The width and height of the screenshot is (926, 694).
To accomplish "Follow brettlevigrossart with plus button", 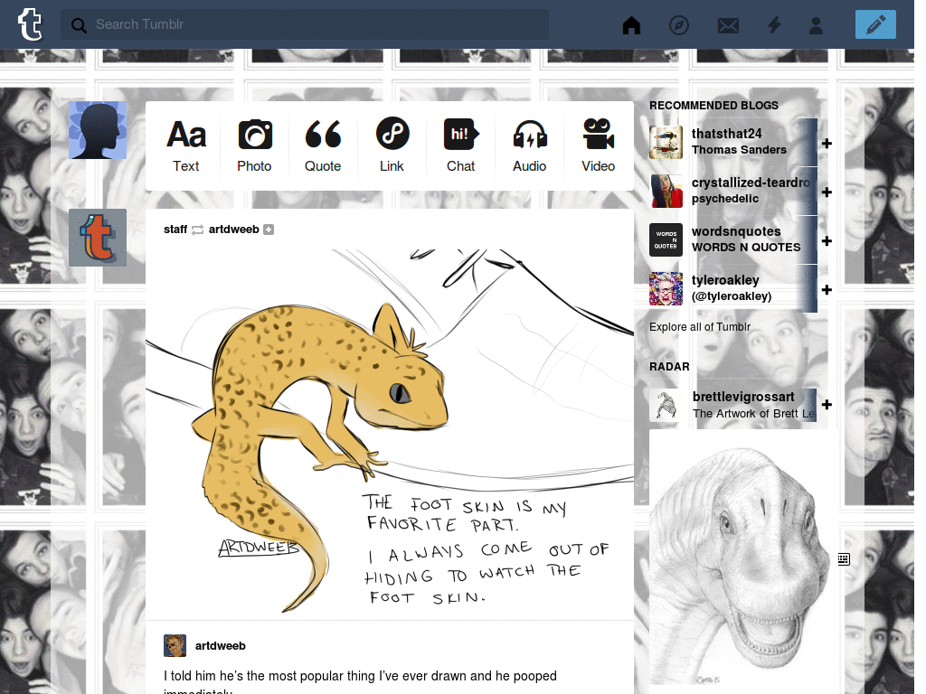I will click(x=827, y=405).
